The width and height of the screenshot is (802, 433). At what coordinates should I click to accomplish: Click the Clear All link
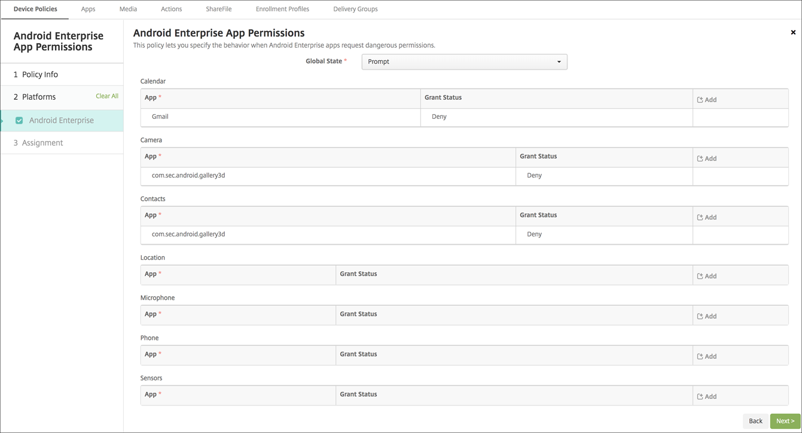pyautogui.click(x=107, y=96)
